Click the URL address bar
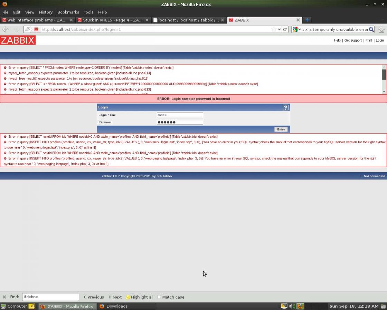Viewport: 387px width, 310px height. pos(155,29)
